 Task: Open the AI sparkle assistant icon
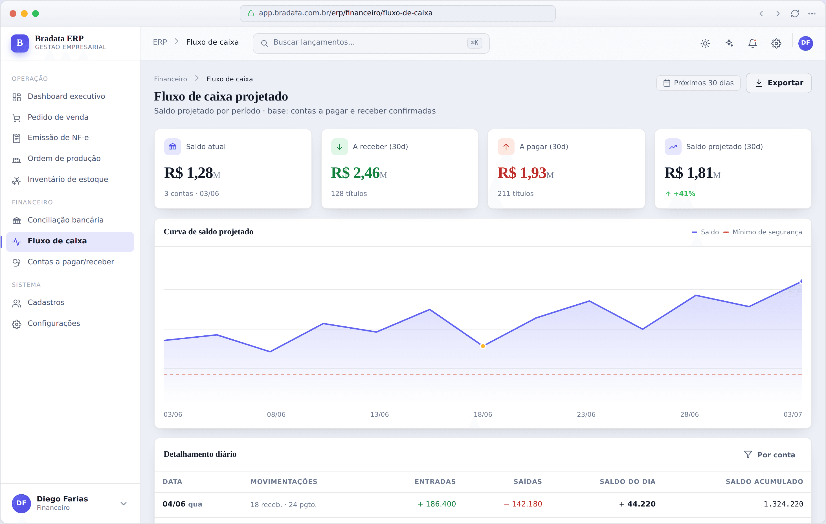tap(729, 43)
